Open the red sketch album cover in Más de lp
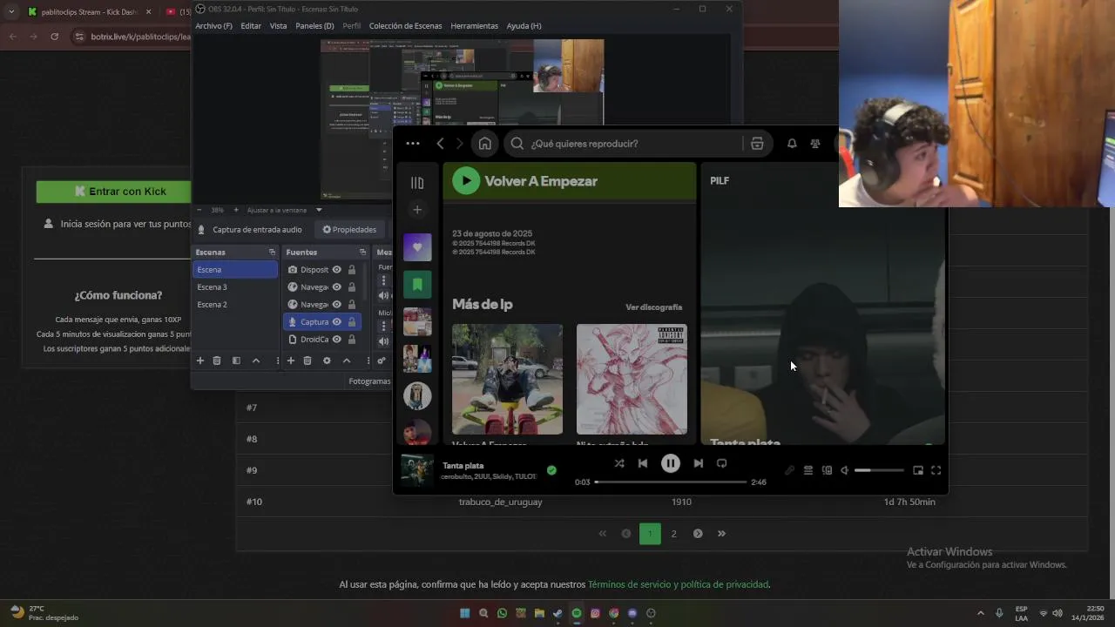The height and width of the screenshot is (627, 1115). tap(632, 380)
